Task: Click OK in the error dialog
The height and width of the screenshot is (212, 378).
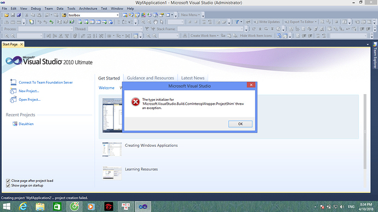Action: (240, 124)
